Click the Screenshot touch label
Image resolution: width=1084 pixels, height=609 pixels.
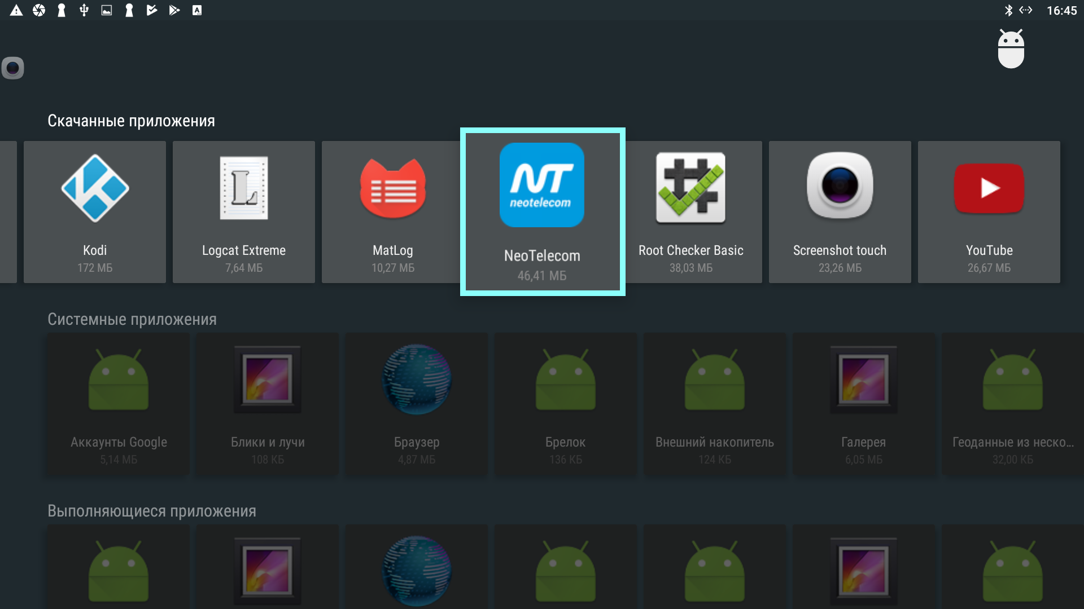840,250
